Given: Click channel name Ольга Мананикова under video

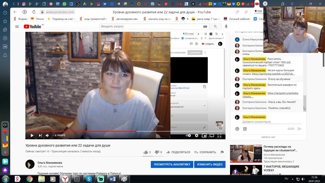Looking at the screenshot, I should 50,163.
